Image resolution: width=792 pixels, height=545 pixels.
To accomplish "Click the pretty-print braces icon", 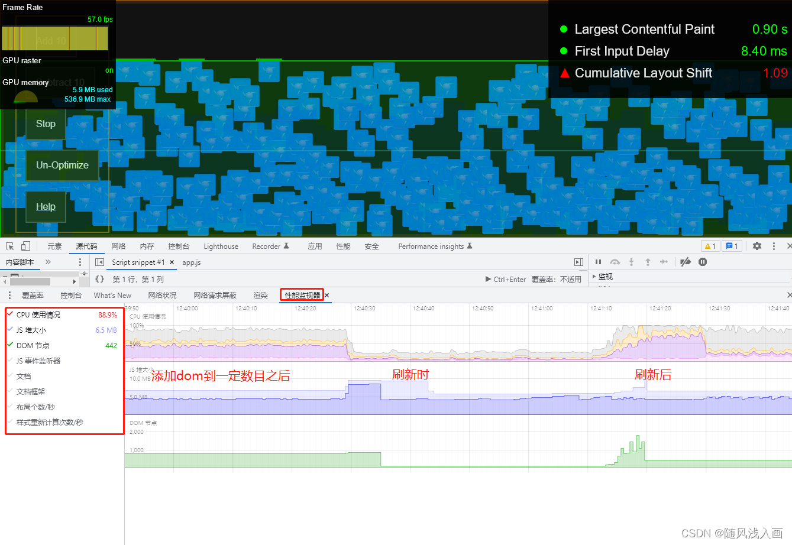I will pos(99,279).
